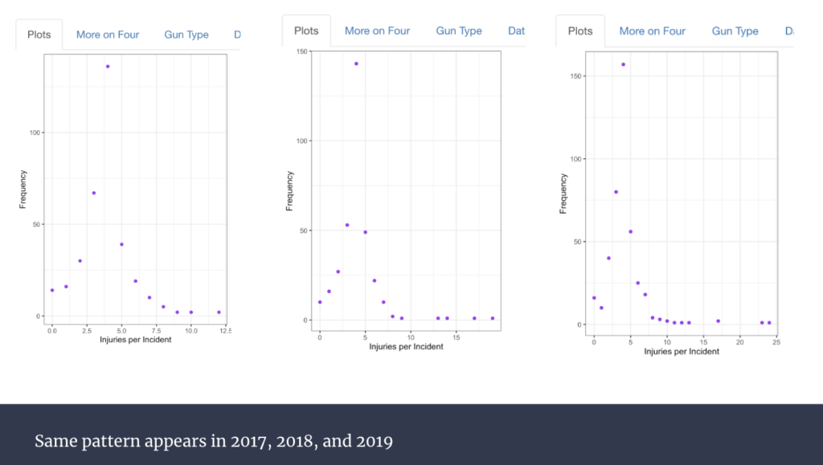Click the rightmost data point in right plot

(769, 323)
